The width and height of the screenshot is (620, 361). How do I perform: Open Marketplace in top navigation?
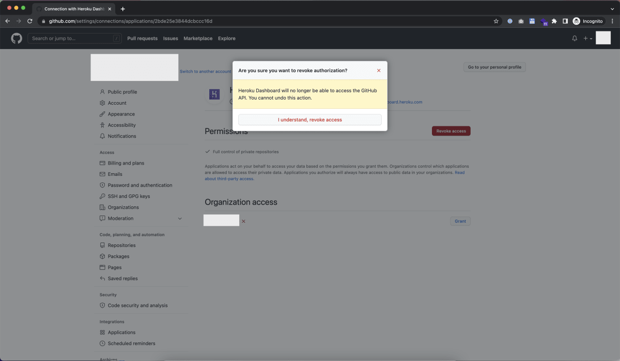point(198,38)
